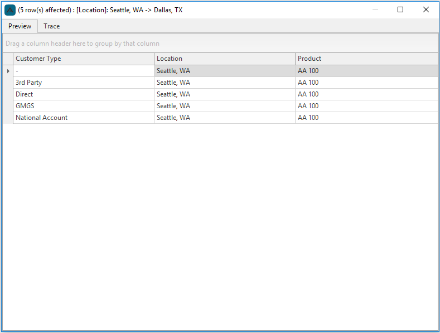Screen dimensions: 440x333
Task: Click AA 100 in the Direct row
Action: coord(366,94)
